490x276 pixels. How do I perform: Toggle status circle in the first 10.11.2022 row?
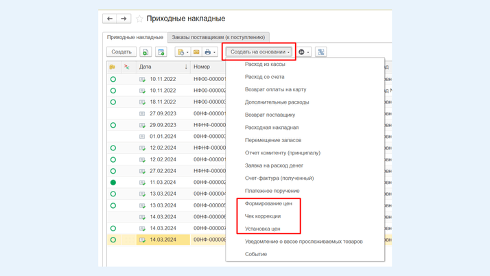click(113, 80)
